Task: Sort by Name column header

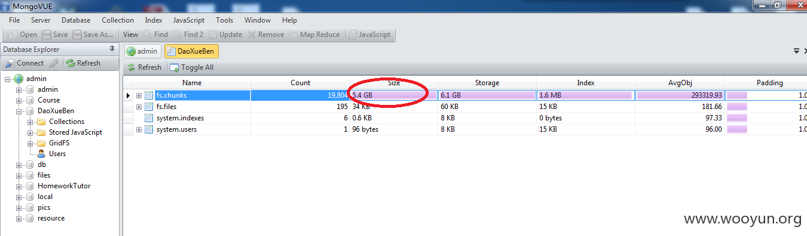Action: coord(192,83)
